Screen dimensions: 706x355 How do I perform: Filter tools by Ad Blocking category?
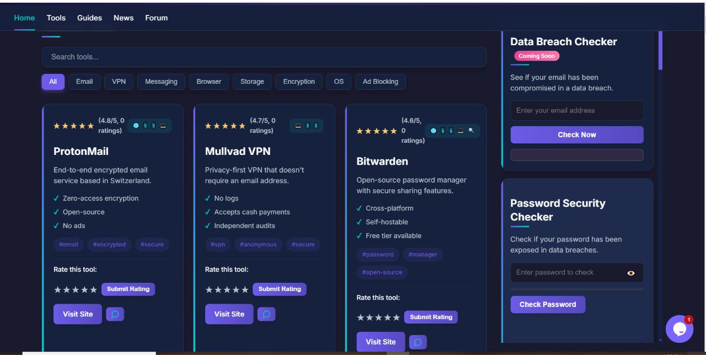click(x=381, y=82)
